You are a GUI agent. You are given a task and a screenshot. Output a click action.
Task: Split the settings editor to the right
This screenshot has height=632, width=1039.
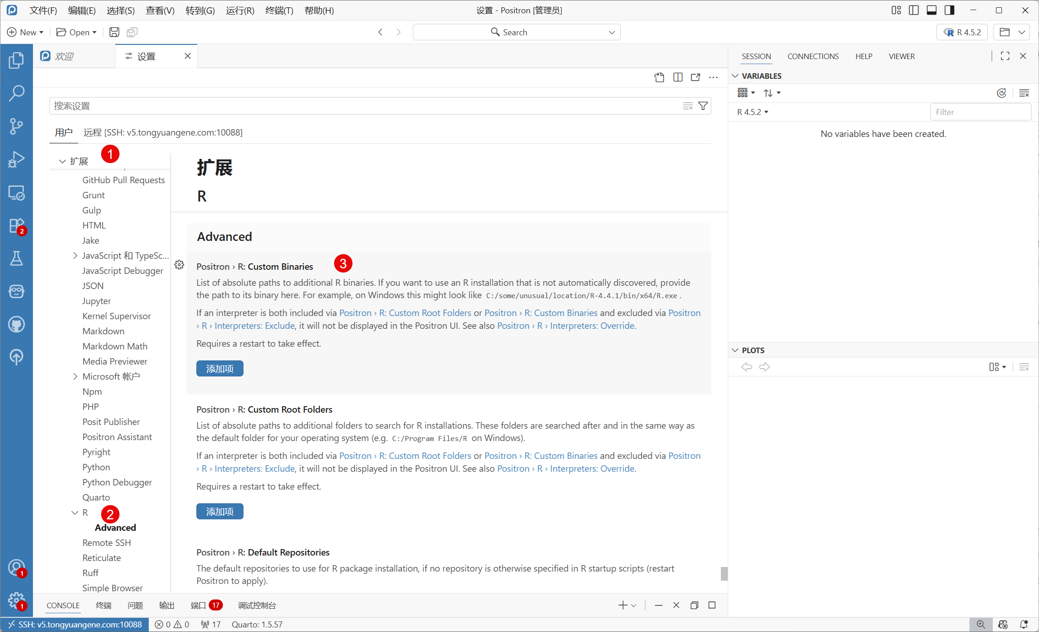[x=678, y=77]
